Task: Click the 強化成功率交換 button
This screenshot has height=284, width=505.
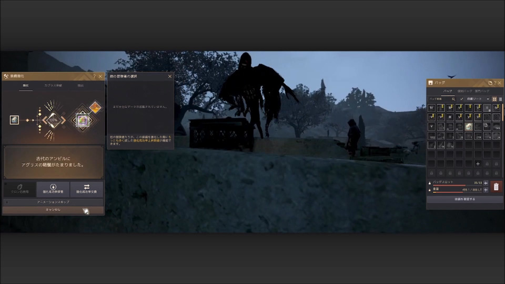Action: (87, 189)
